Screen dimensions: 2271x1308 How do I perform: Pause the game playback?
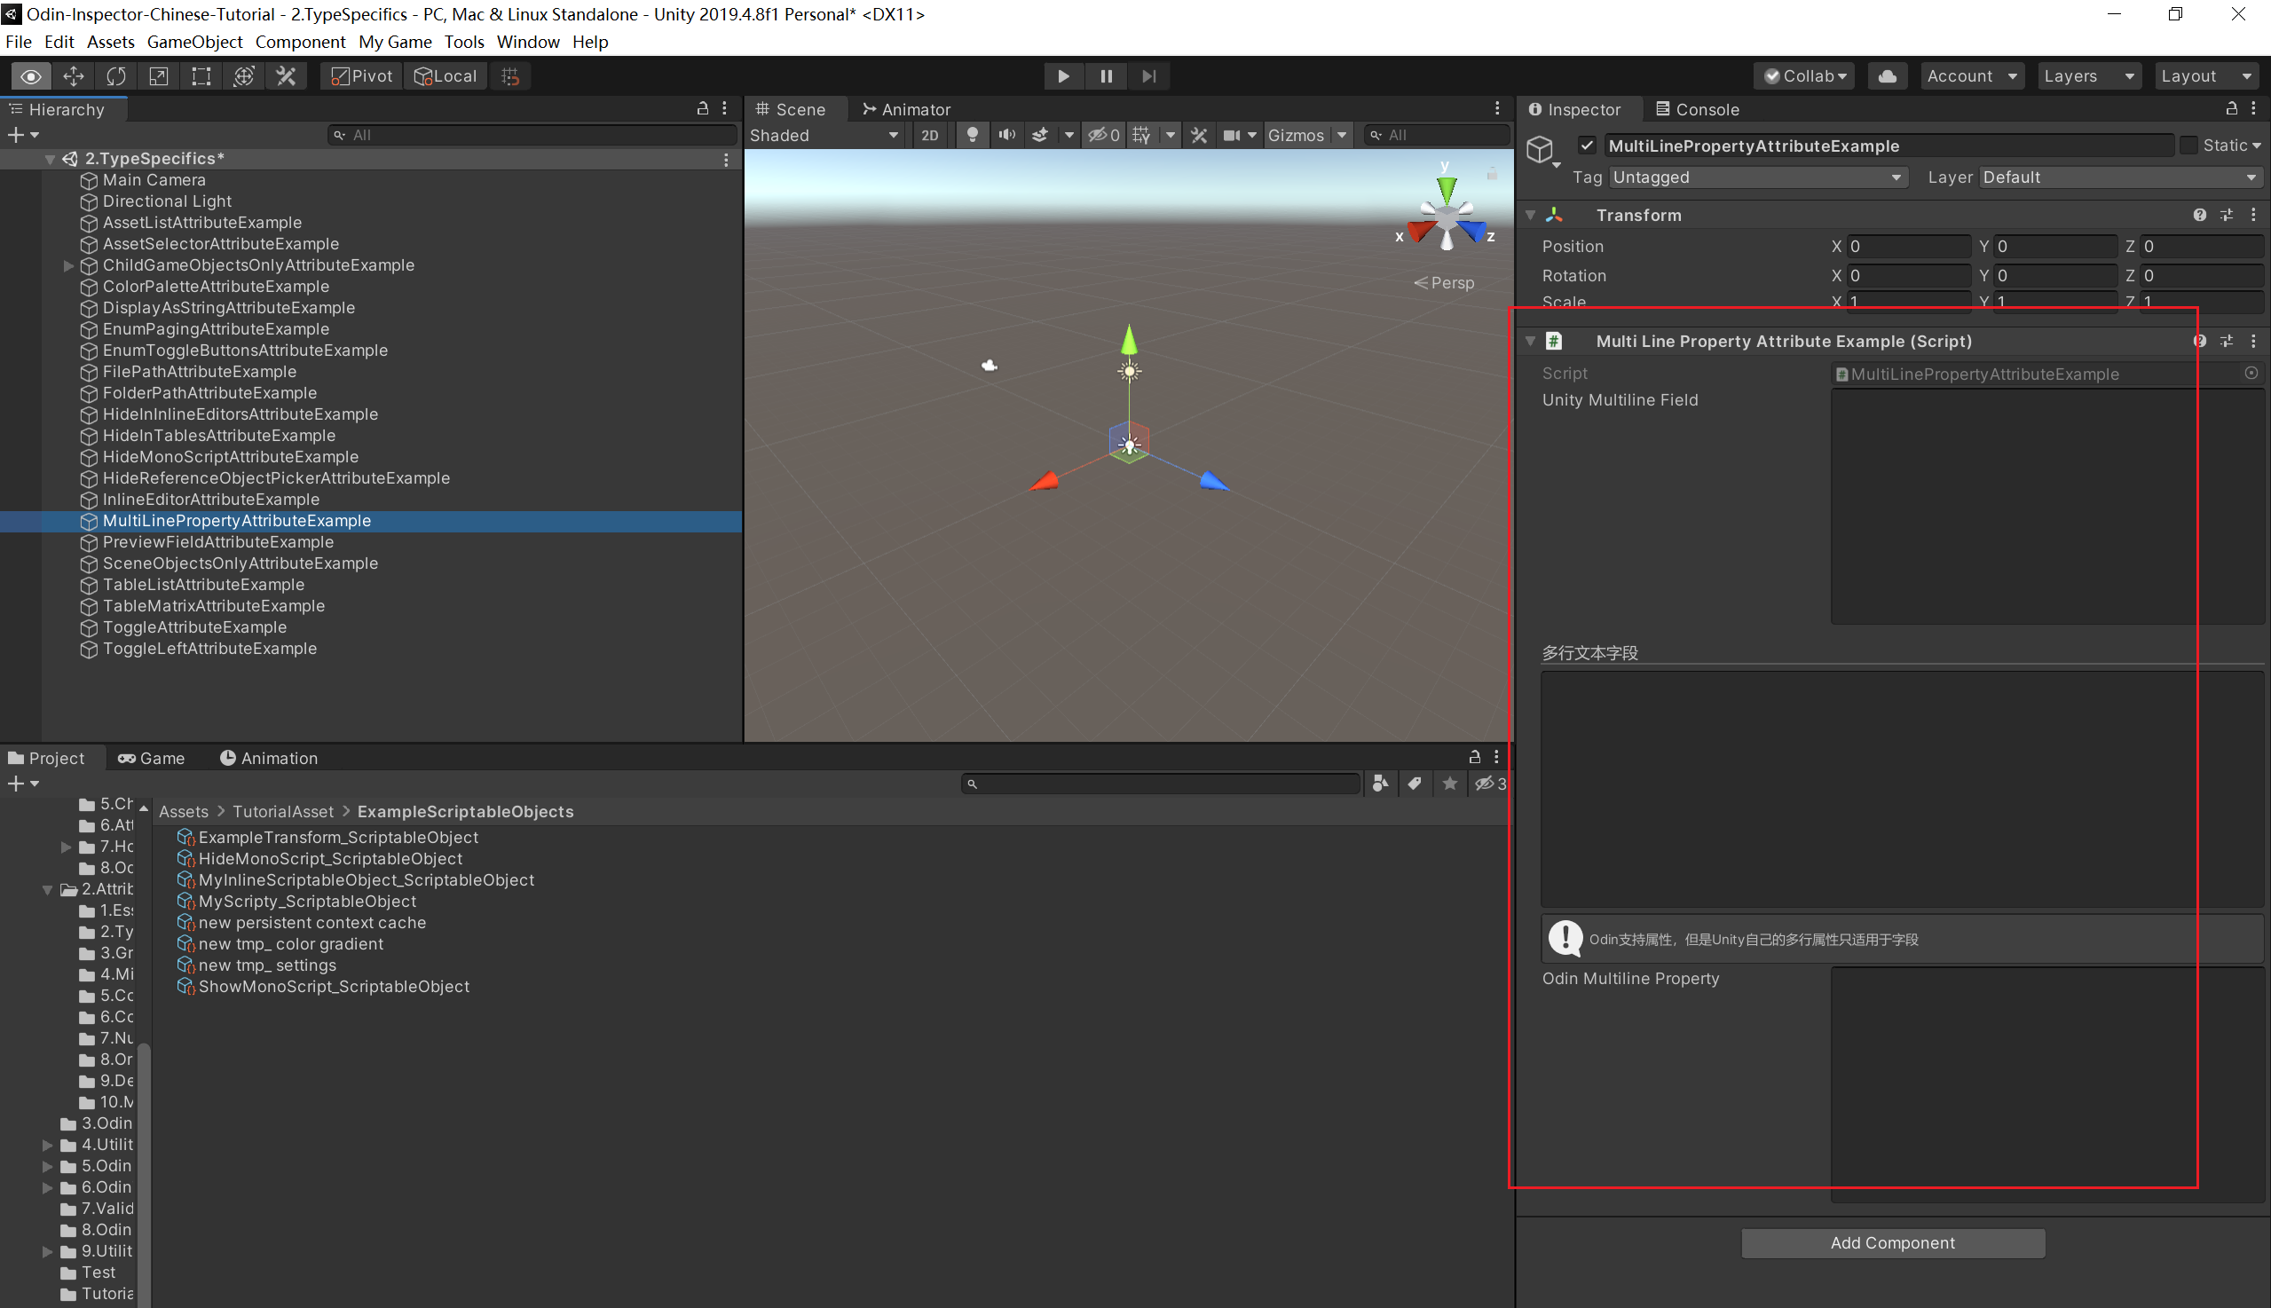click(1107, 76)
